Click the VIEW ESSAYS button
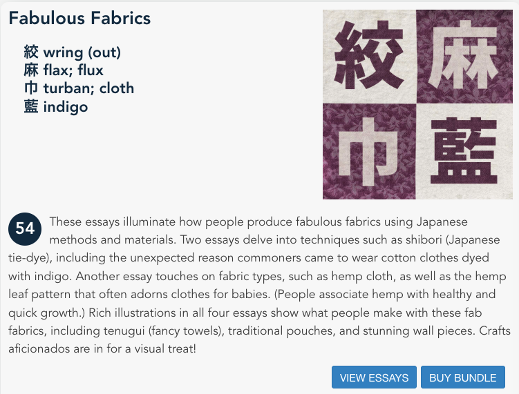The image size is (519, 394). (374, 377)
